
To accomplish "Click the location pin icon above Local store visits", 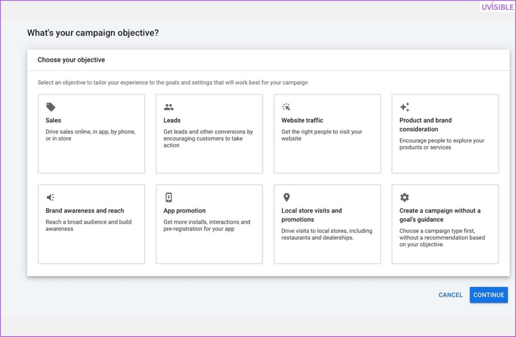I will [286, 197].
